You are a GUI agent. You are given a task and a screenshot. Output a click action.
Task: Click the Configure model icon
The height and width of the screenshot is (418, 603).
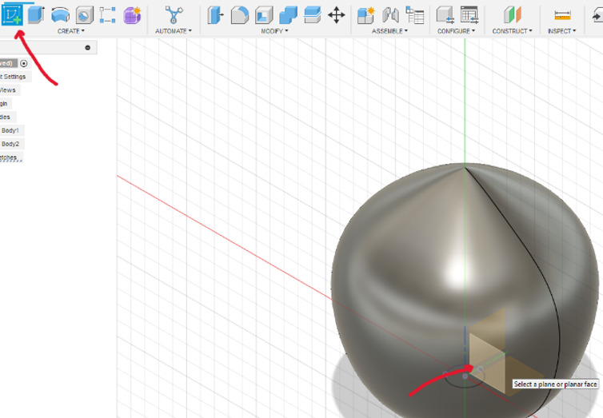445,15
